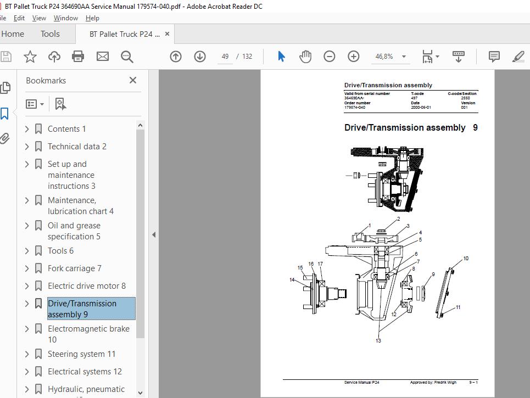Expand Maintenance, lubrication chart 4
530x398 pixels.
pos(27,200)
